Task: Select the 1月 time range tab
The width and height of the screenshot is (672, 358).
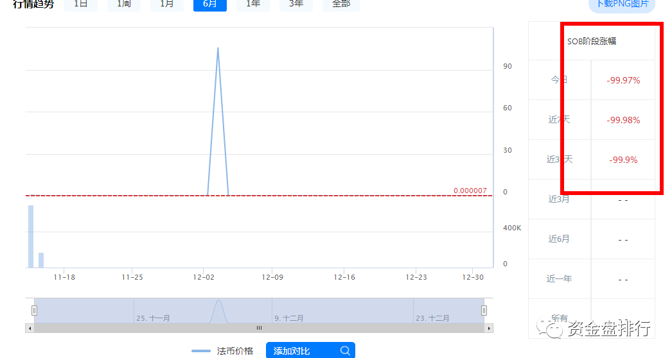Action: point(166,4)
